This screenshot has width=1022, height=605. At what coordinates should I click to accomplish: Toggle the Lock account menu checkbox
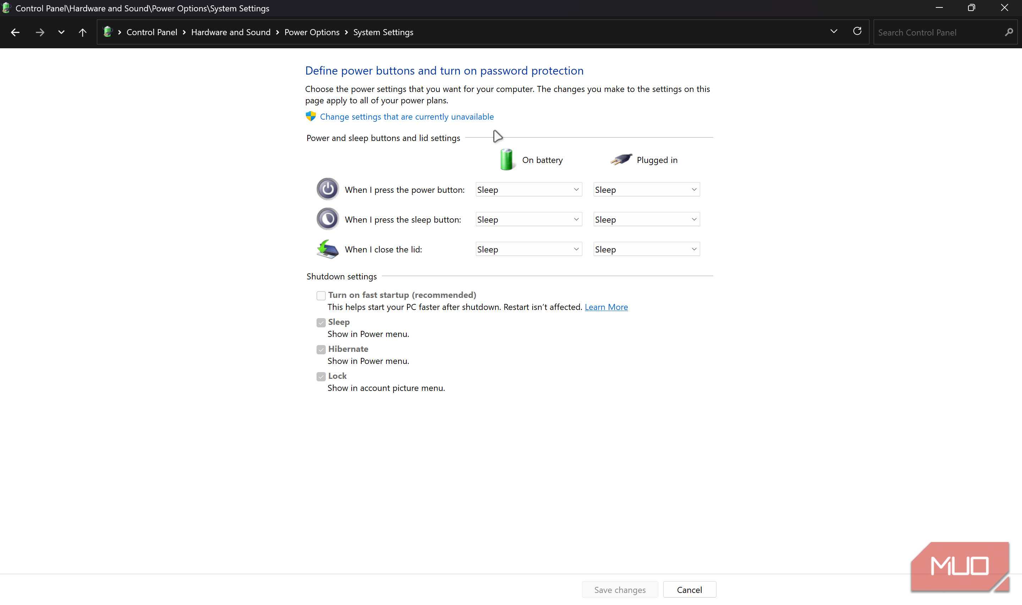coord(321,376)
